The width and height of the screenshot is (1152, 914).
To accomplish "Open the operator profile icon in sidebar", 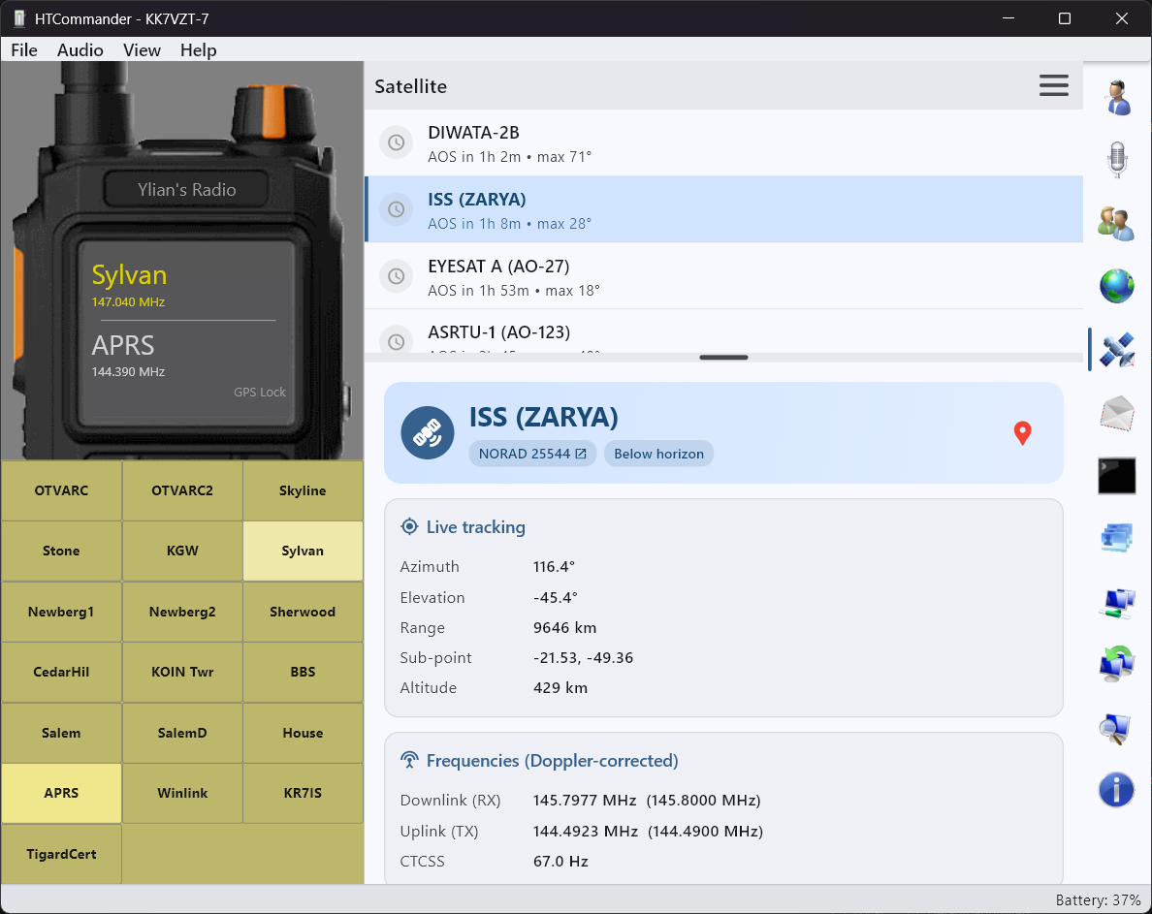I will pos(1117,97).
